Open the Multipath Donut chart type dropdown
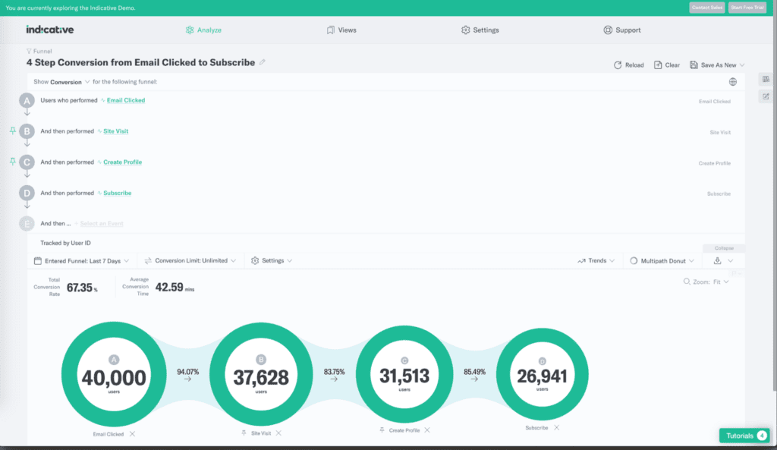This screenshot has width=777, height=450. 663,260
